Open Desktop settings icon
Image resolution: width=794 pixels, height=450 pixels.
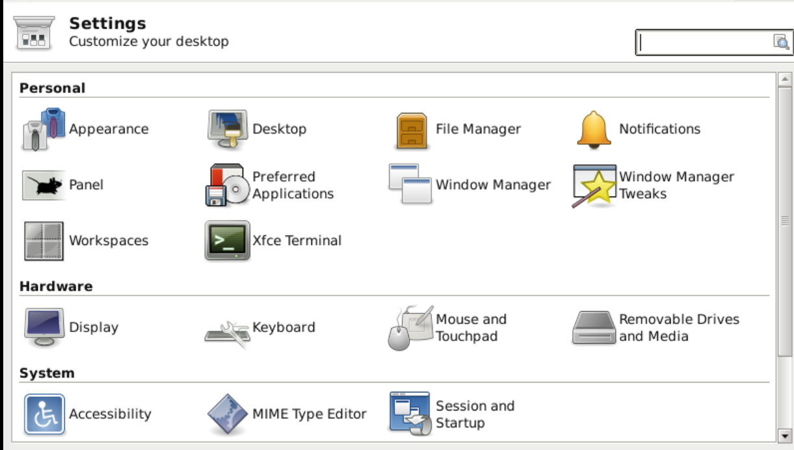(x=227, y=129)
